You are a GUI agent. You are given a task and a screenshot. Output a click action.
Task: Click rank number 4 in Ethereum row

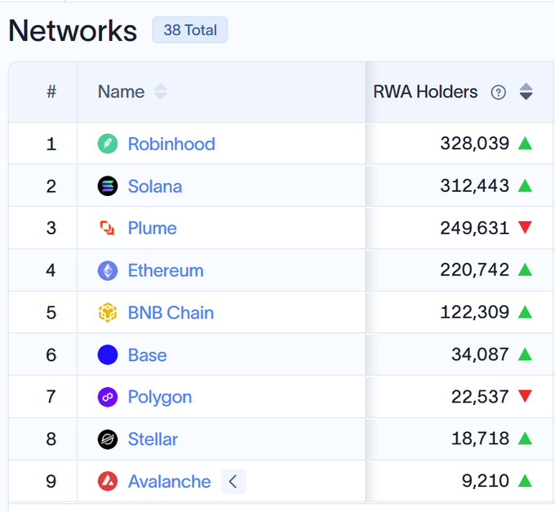51,270
